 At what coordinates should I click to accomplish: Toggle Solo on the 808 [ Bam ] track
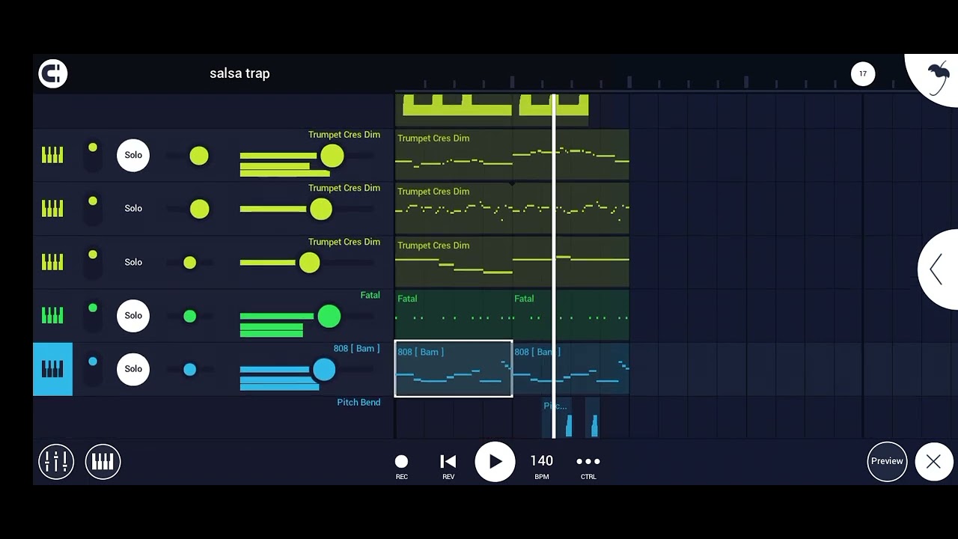(x=133, y=369)
